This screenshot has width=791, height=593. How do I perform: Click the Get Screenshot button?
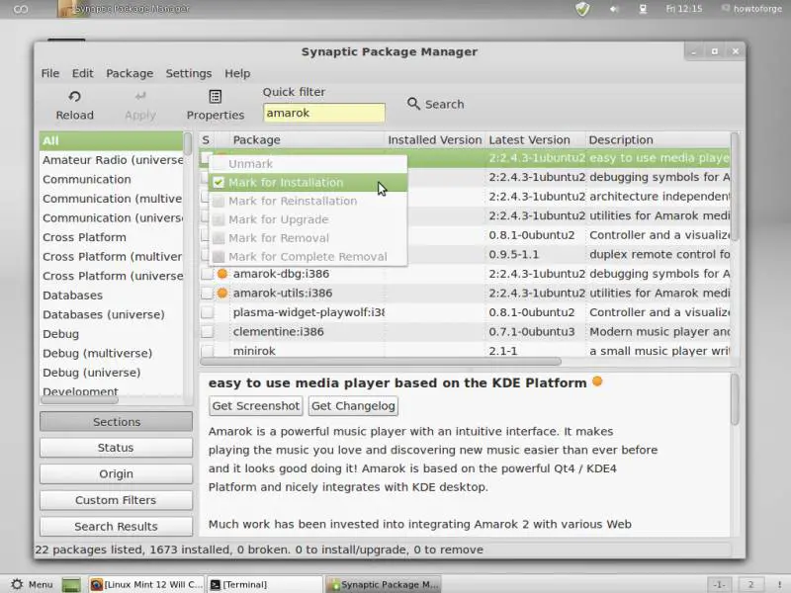[x=256, y=405]
